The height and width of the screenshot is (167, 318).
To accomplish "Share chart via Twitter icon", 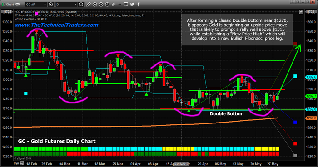I will click(132, 4).
